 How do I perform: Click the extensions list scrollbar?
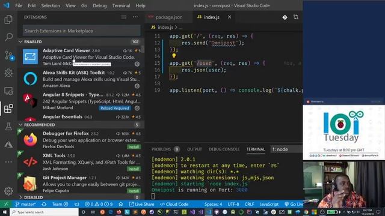142,49
